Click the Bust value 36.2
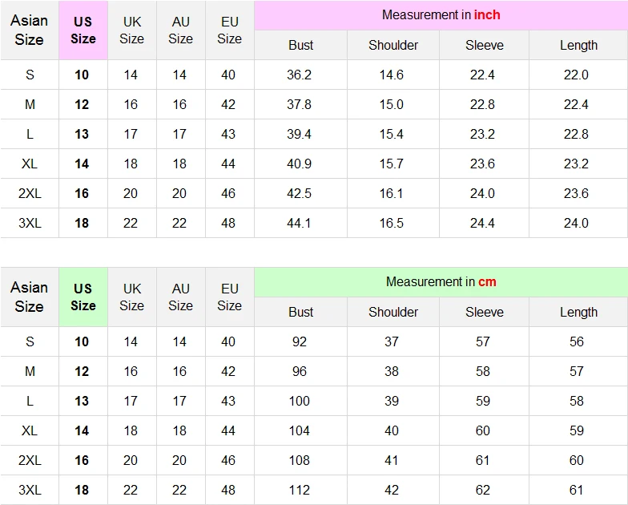628x505 pixels. [300, 75]
